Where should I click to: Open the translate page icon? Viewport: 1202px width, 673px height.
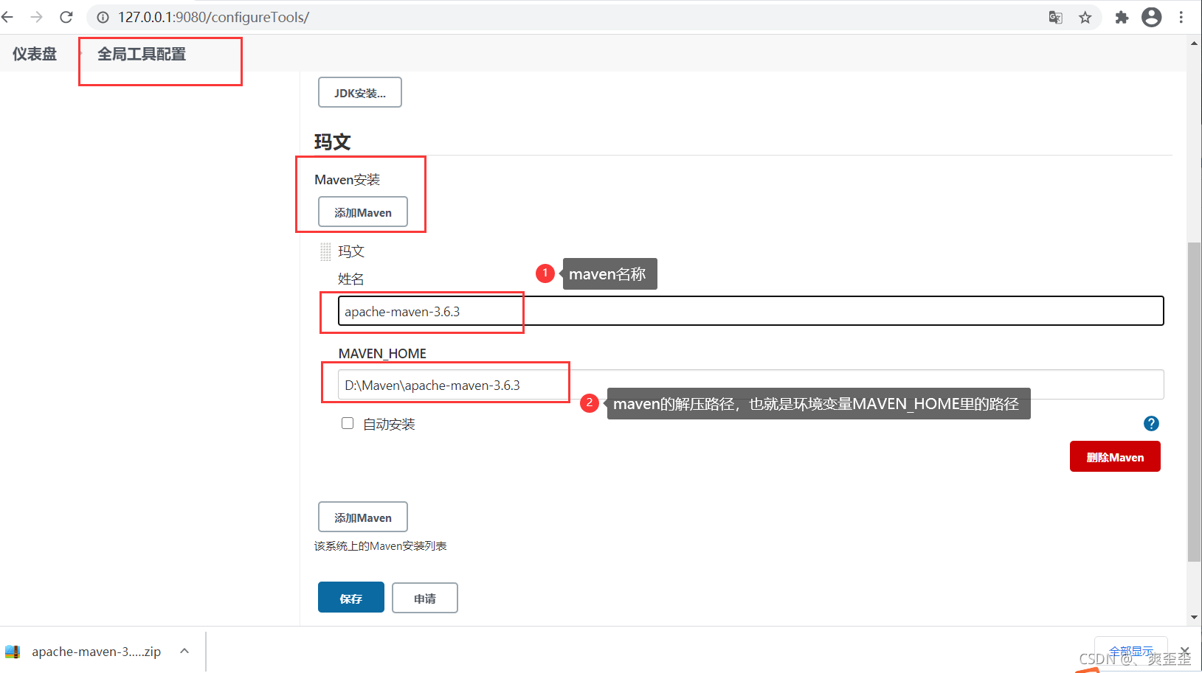click(1056, 17)
